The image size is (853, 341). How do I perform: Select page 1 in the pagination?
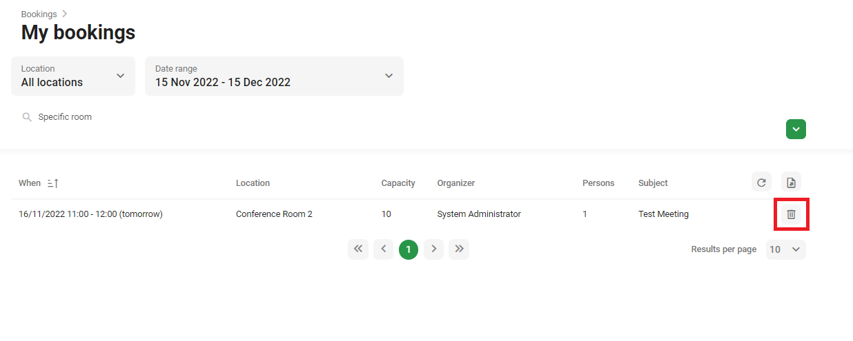(x=409, y=249)
